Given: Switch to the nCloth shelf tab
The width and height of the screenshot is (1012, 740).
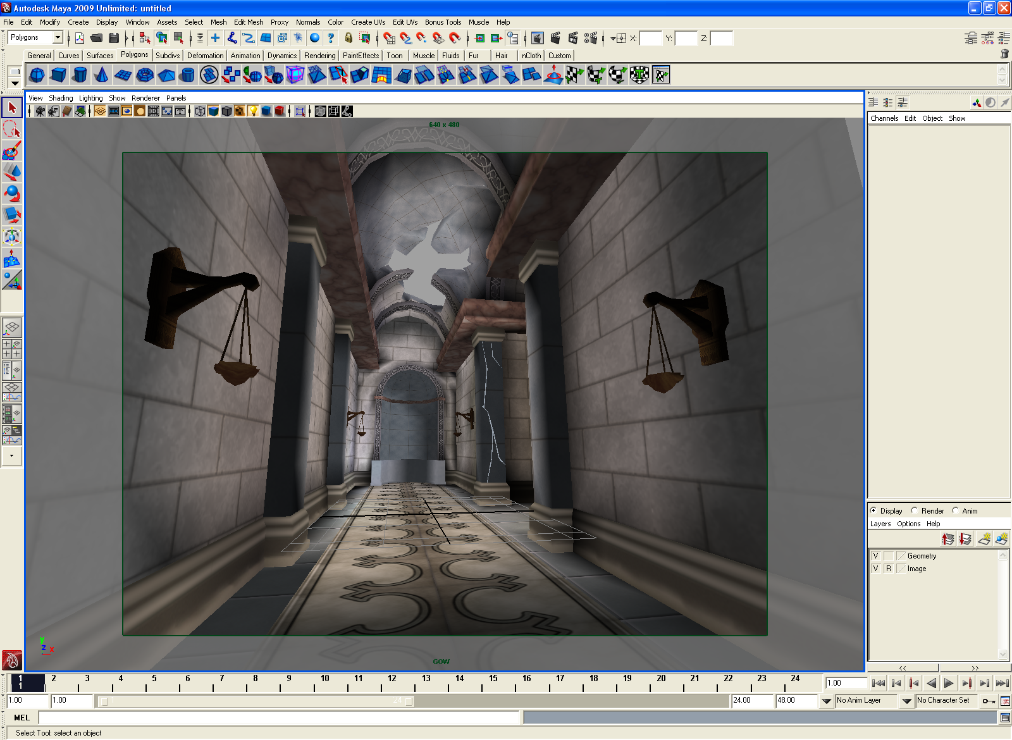Looking at the screenshot, I should (531, 56).
